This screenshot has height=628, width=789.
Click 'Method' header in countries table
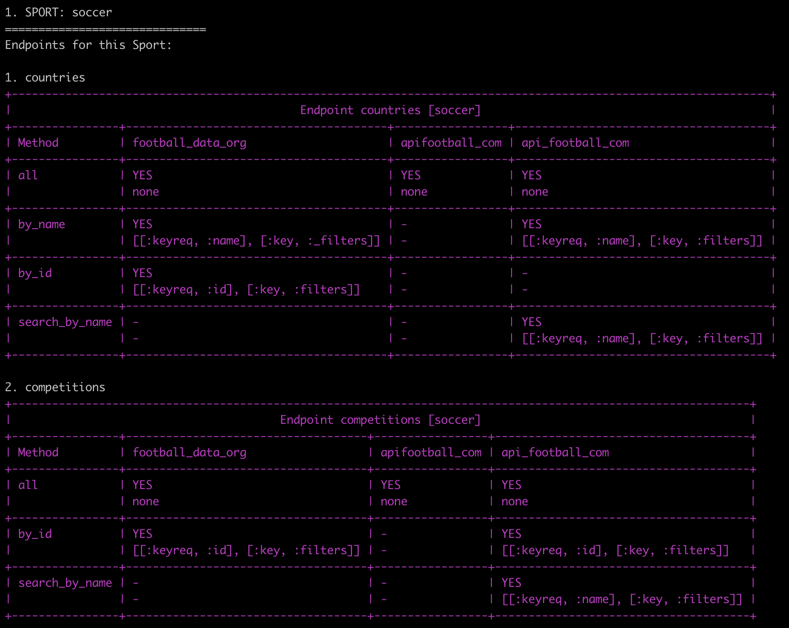tap(38, 143)
